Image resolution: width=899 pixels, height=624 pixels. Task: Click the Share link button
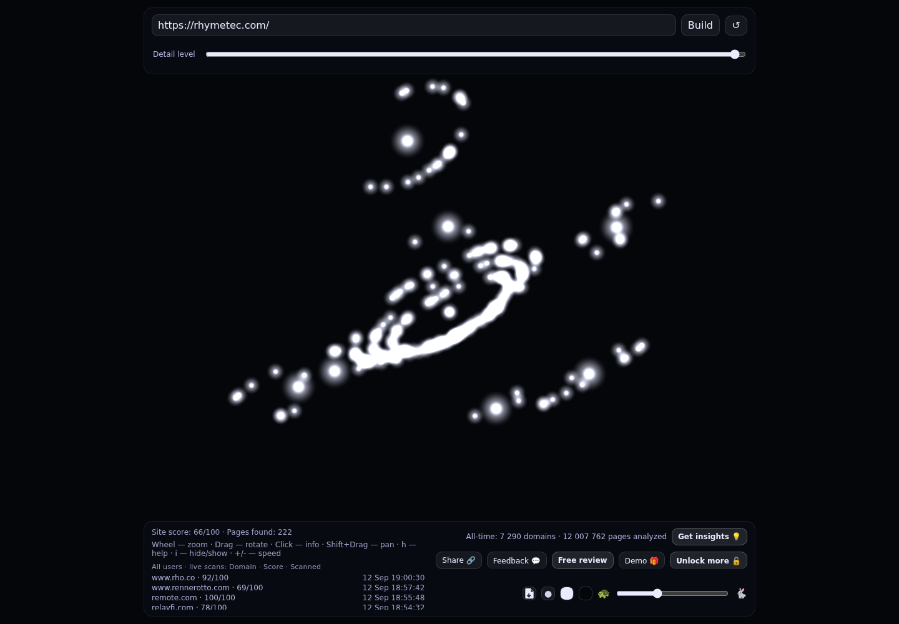click(459, 560)
